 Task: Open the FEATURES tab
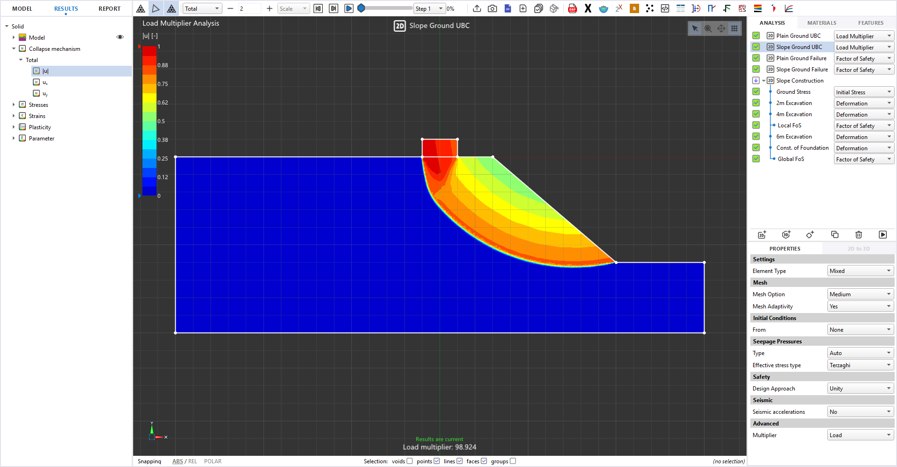click(870, 22)
